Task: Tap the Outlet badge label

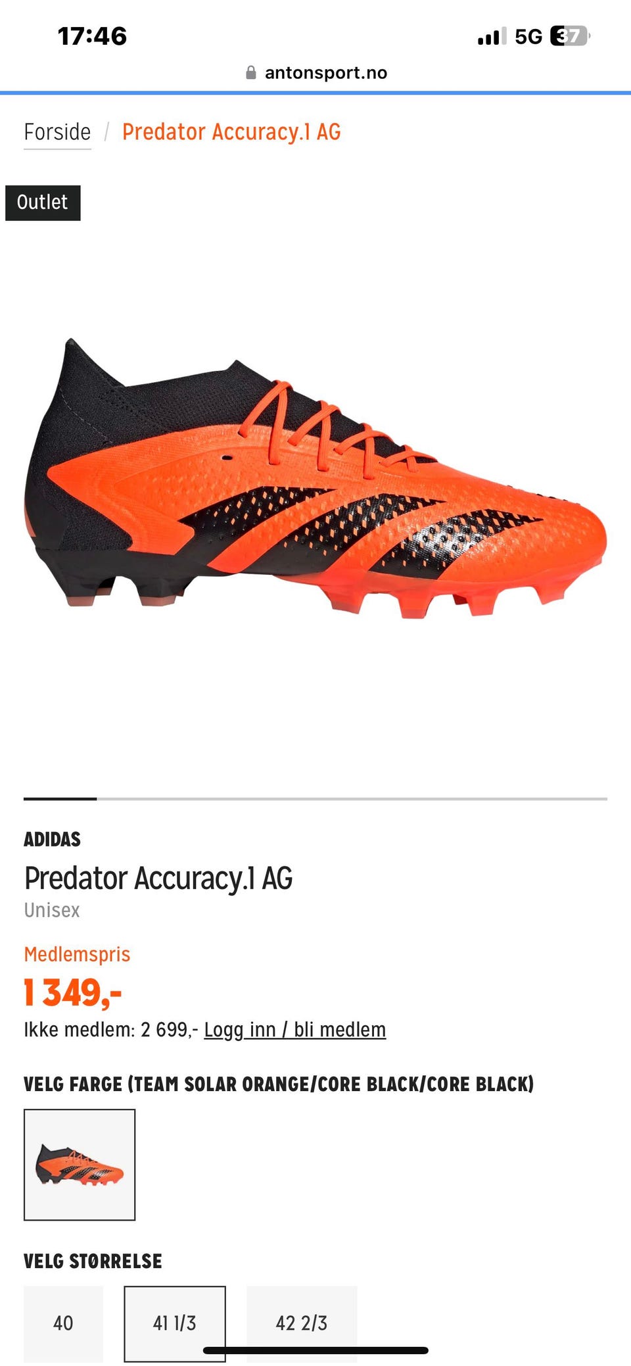Action: coord(43,203)
